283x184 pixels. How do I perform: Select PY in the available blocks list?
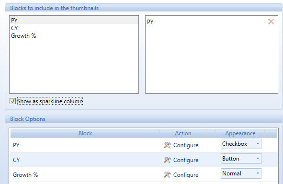coord(74,20)
